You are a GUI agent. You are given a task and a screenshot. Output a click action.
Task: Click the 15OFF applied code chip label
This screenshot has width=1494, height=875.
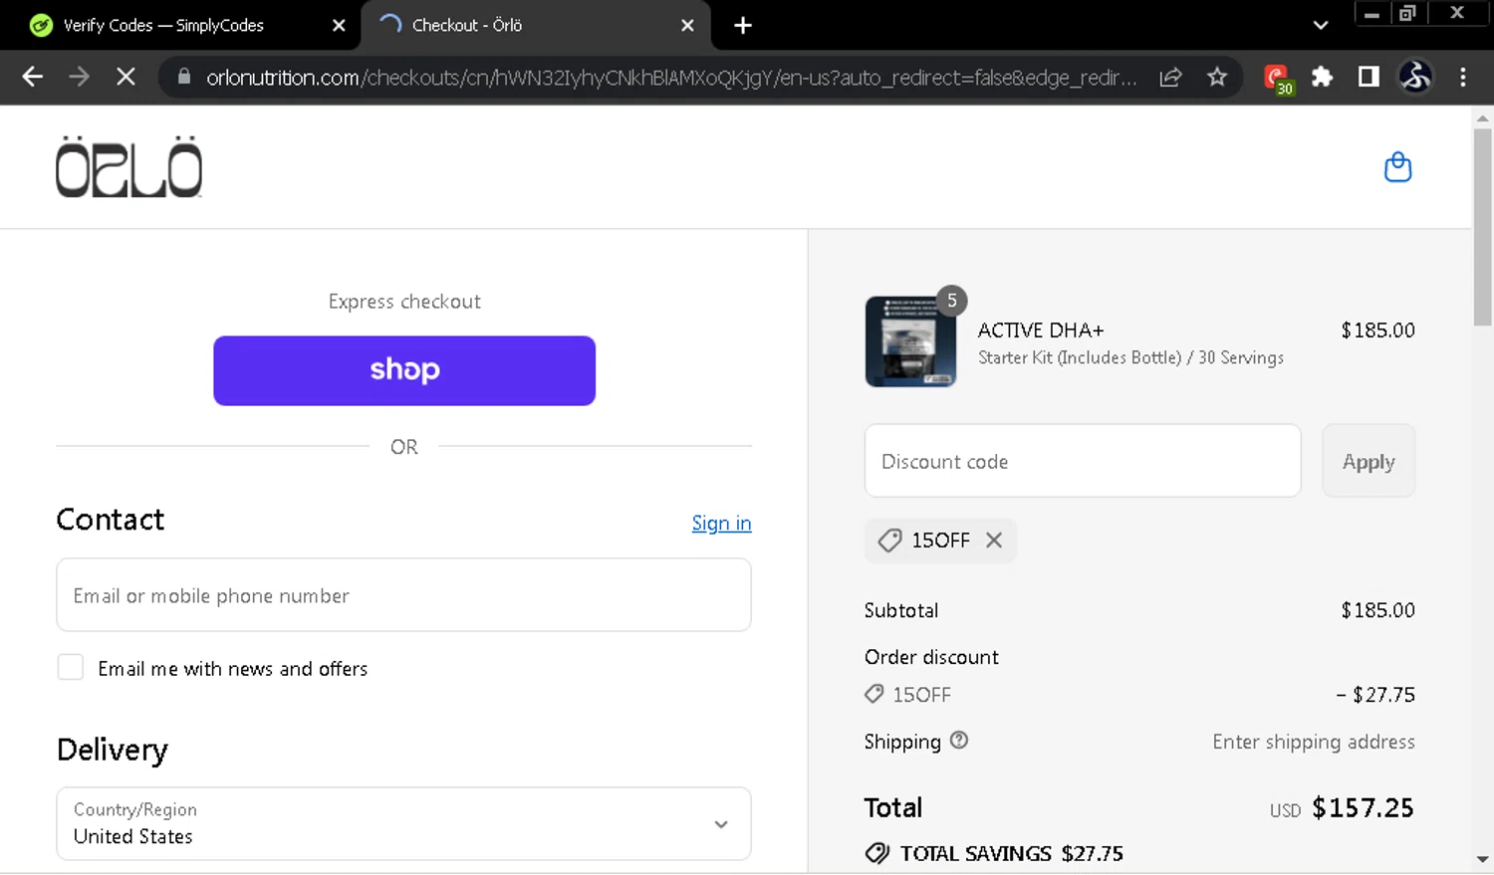point(940,540)
